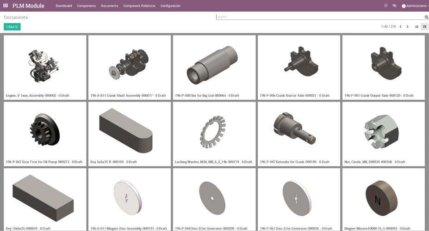Image resolution: width=429 pixels, height=231 pixels.
Task: Open Crank-Shaft Assembly-000077 thumbnail
Action: [129, 64]
